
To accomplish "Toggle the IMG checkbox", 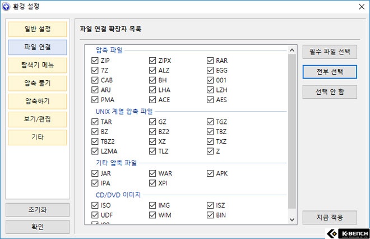I will tap(152, 205).
